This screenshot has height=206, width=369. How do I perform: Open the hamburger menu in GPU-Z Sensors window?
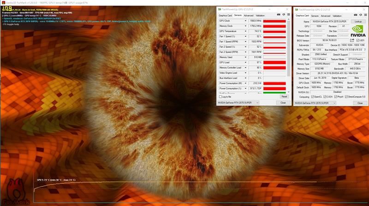coord(289,15)
